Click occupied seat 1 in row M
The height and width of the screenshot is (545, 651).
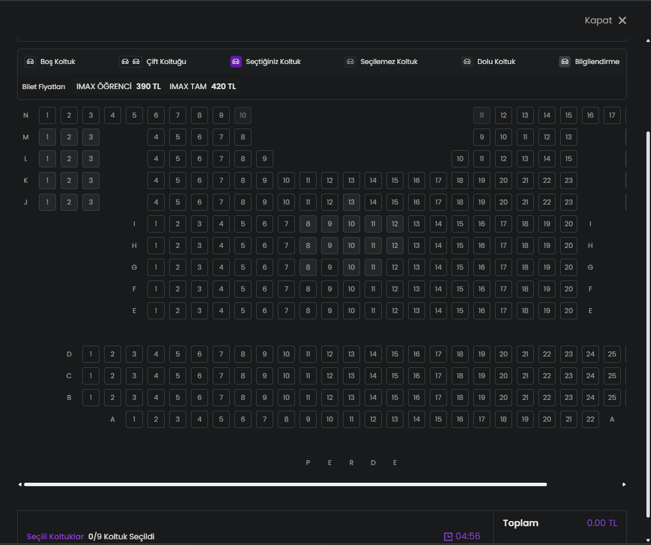[47, 137]
